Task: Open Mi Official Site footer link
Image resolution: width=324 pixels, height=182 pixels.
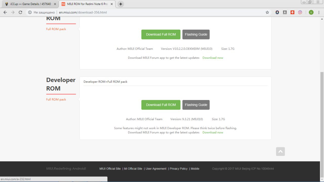Action: coord(133,169)
